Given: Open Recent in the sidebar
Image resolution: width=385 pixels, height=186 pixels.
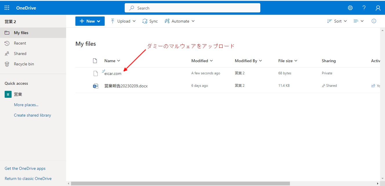Looking at the screenshot, I should pyautogui.click(x=33, y=43).
